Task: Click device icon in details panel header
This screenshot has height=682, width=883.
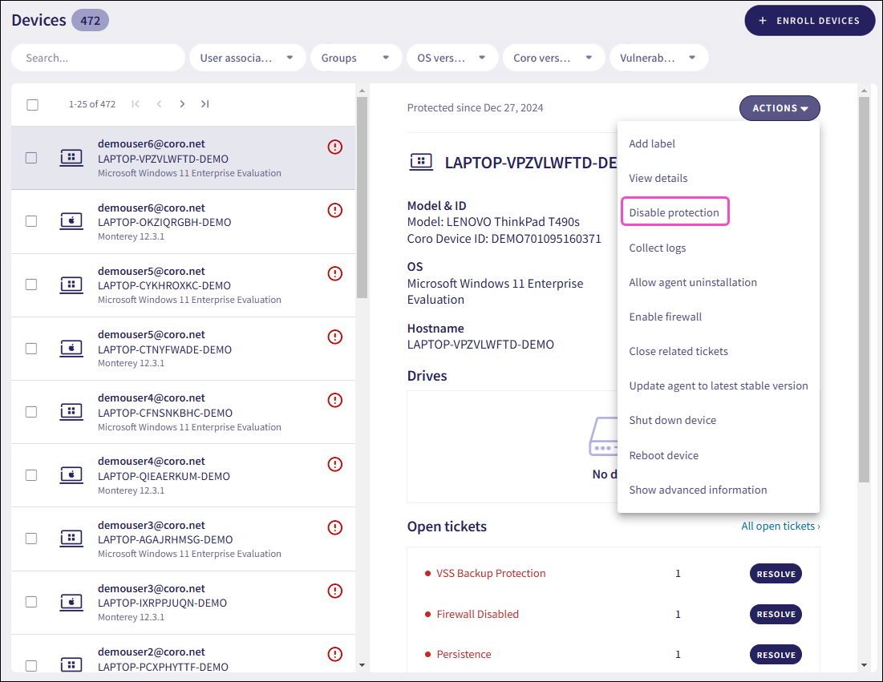Action: point(421,162)
